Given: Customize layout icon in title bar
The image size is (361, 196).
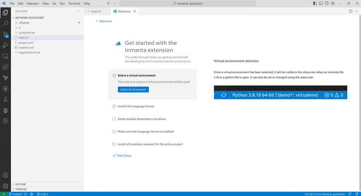Looking at the screenshot, I should click(333, 4).
